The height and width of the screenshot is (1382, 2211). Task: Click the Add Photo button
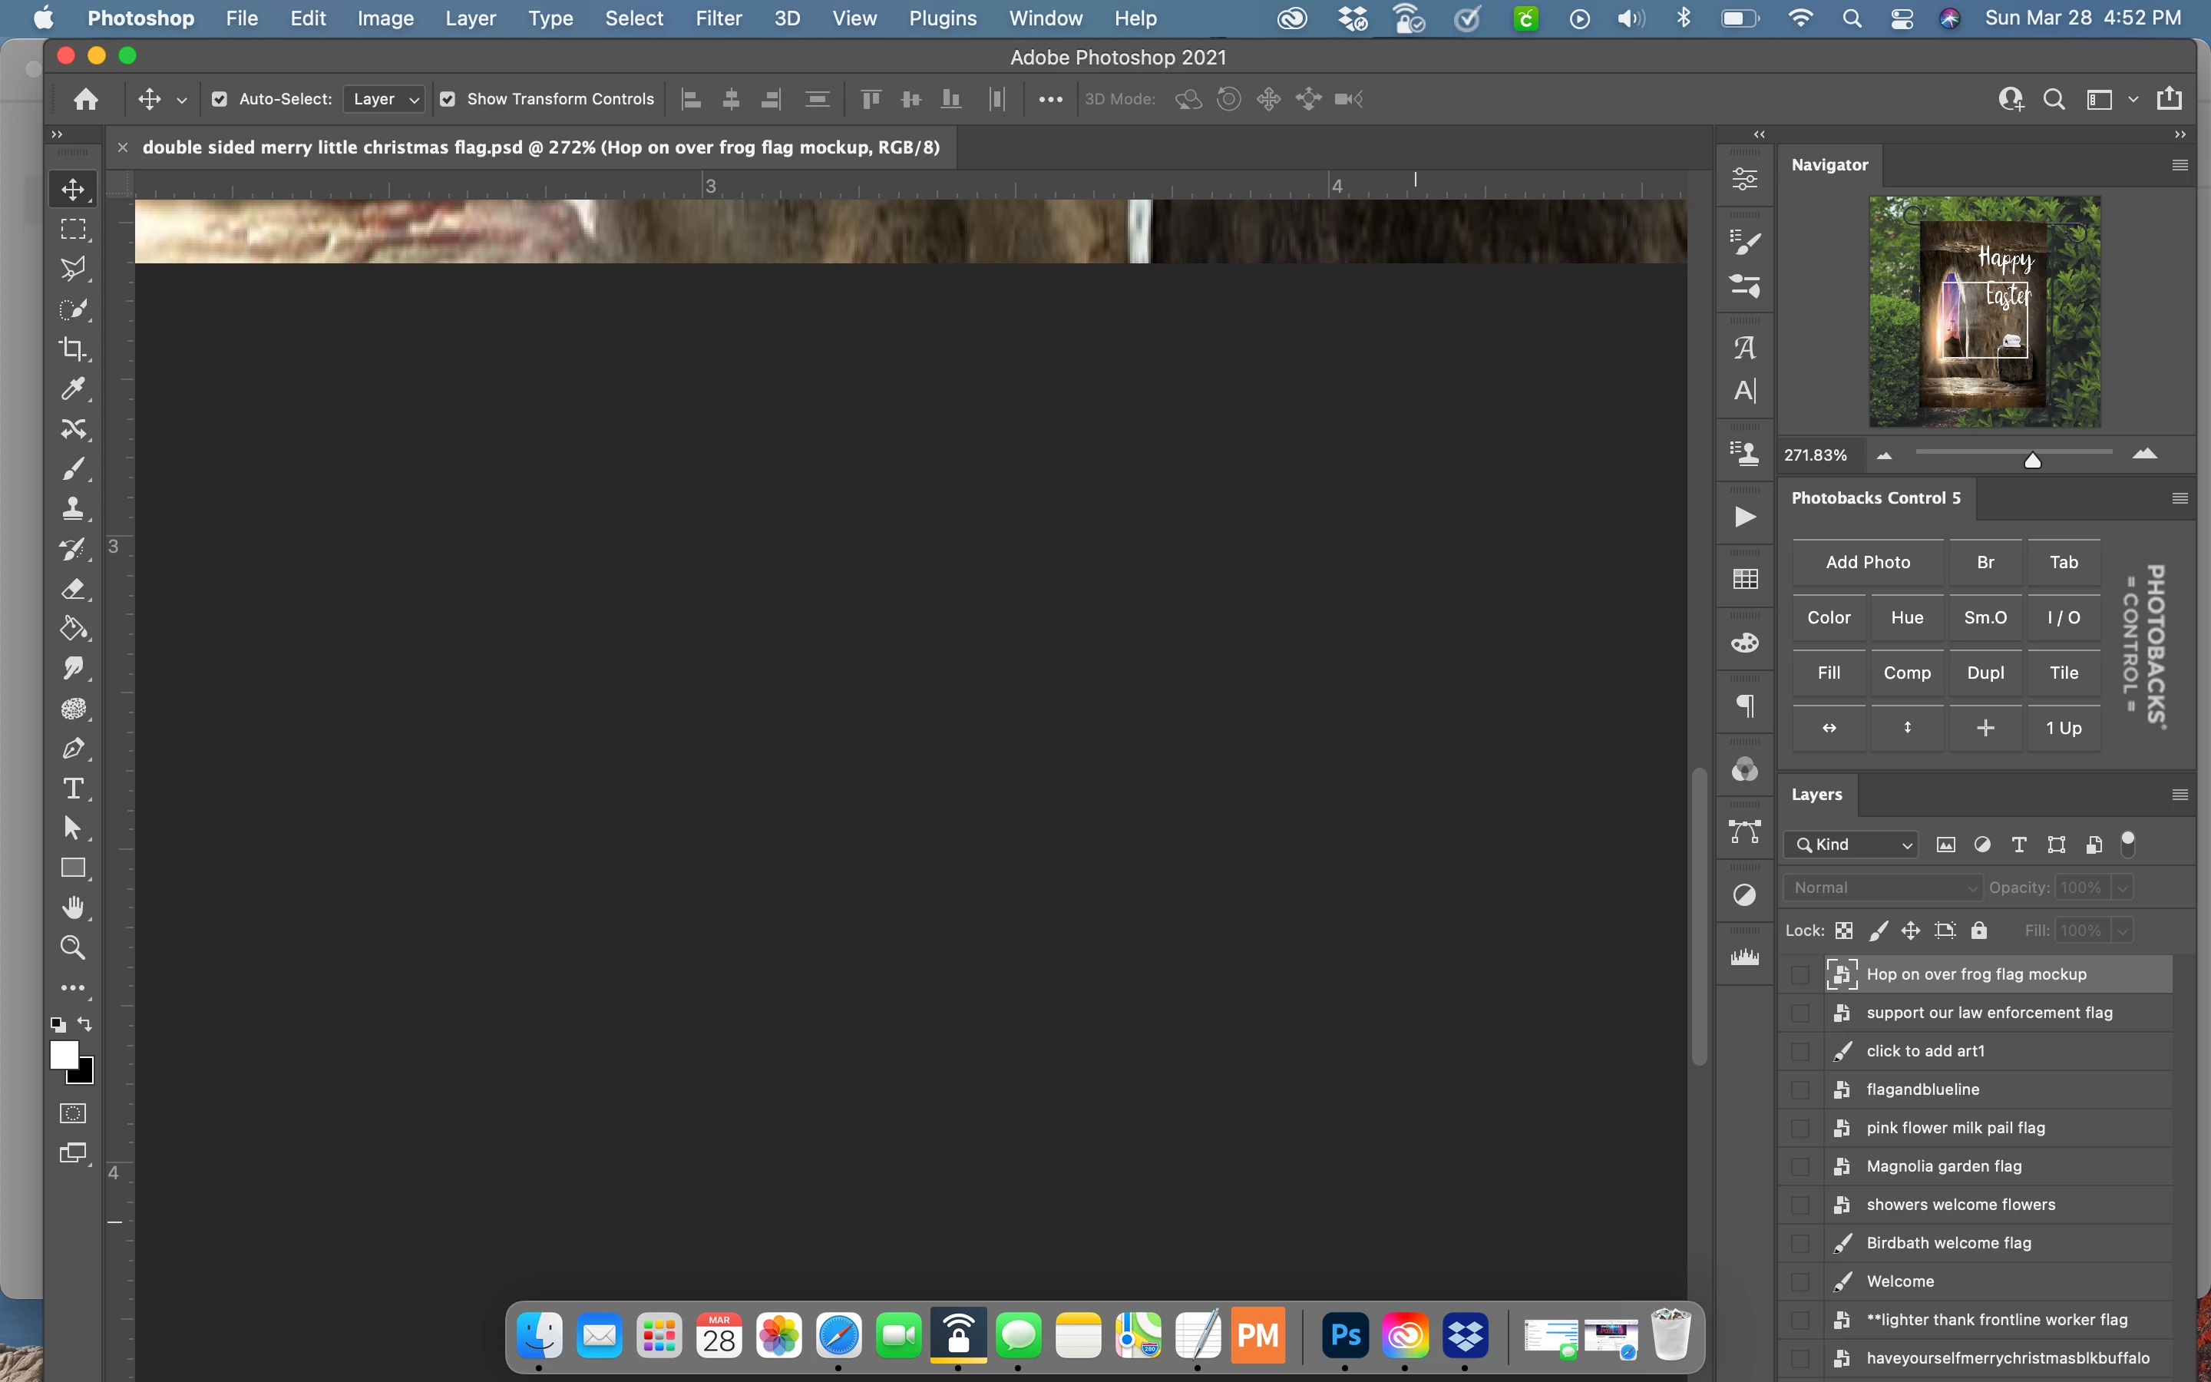click(x=1868, y=562)
